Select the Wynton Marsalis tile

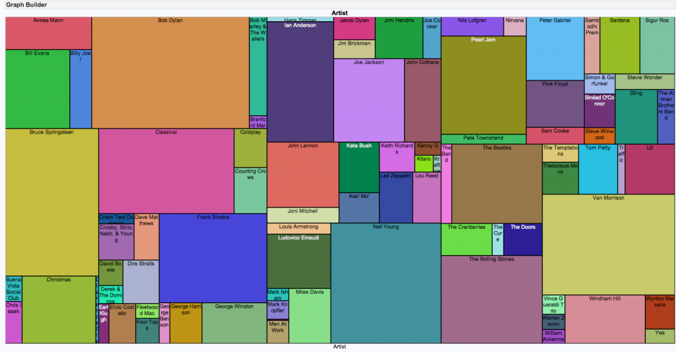click(660, 312)
